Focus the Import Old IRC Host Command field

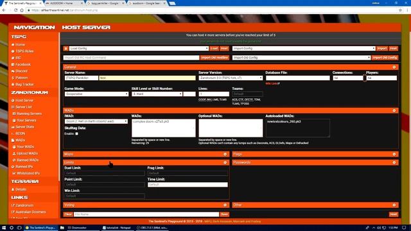131,58
